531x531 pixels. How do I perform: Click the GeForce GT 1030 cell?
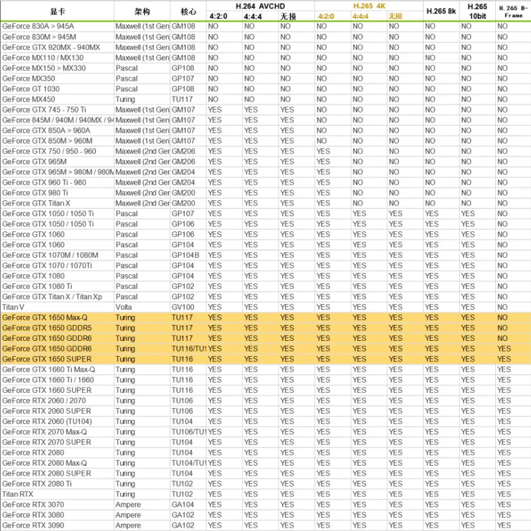pyautogui.click(x=31, y=89)
